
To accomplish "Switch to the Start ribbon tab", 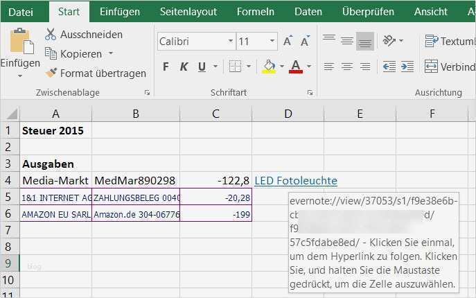I will tap(69, 12).
